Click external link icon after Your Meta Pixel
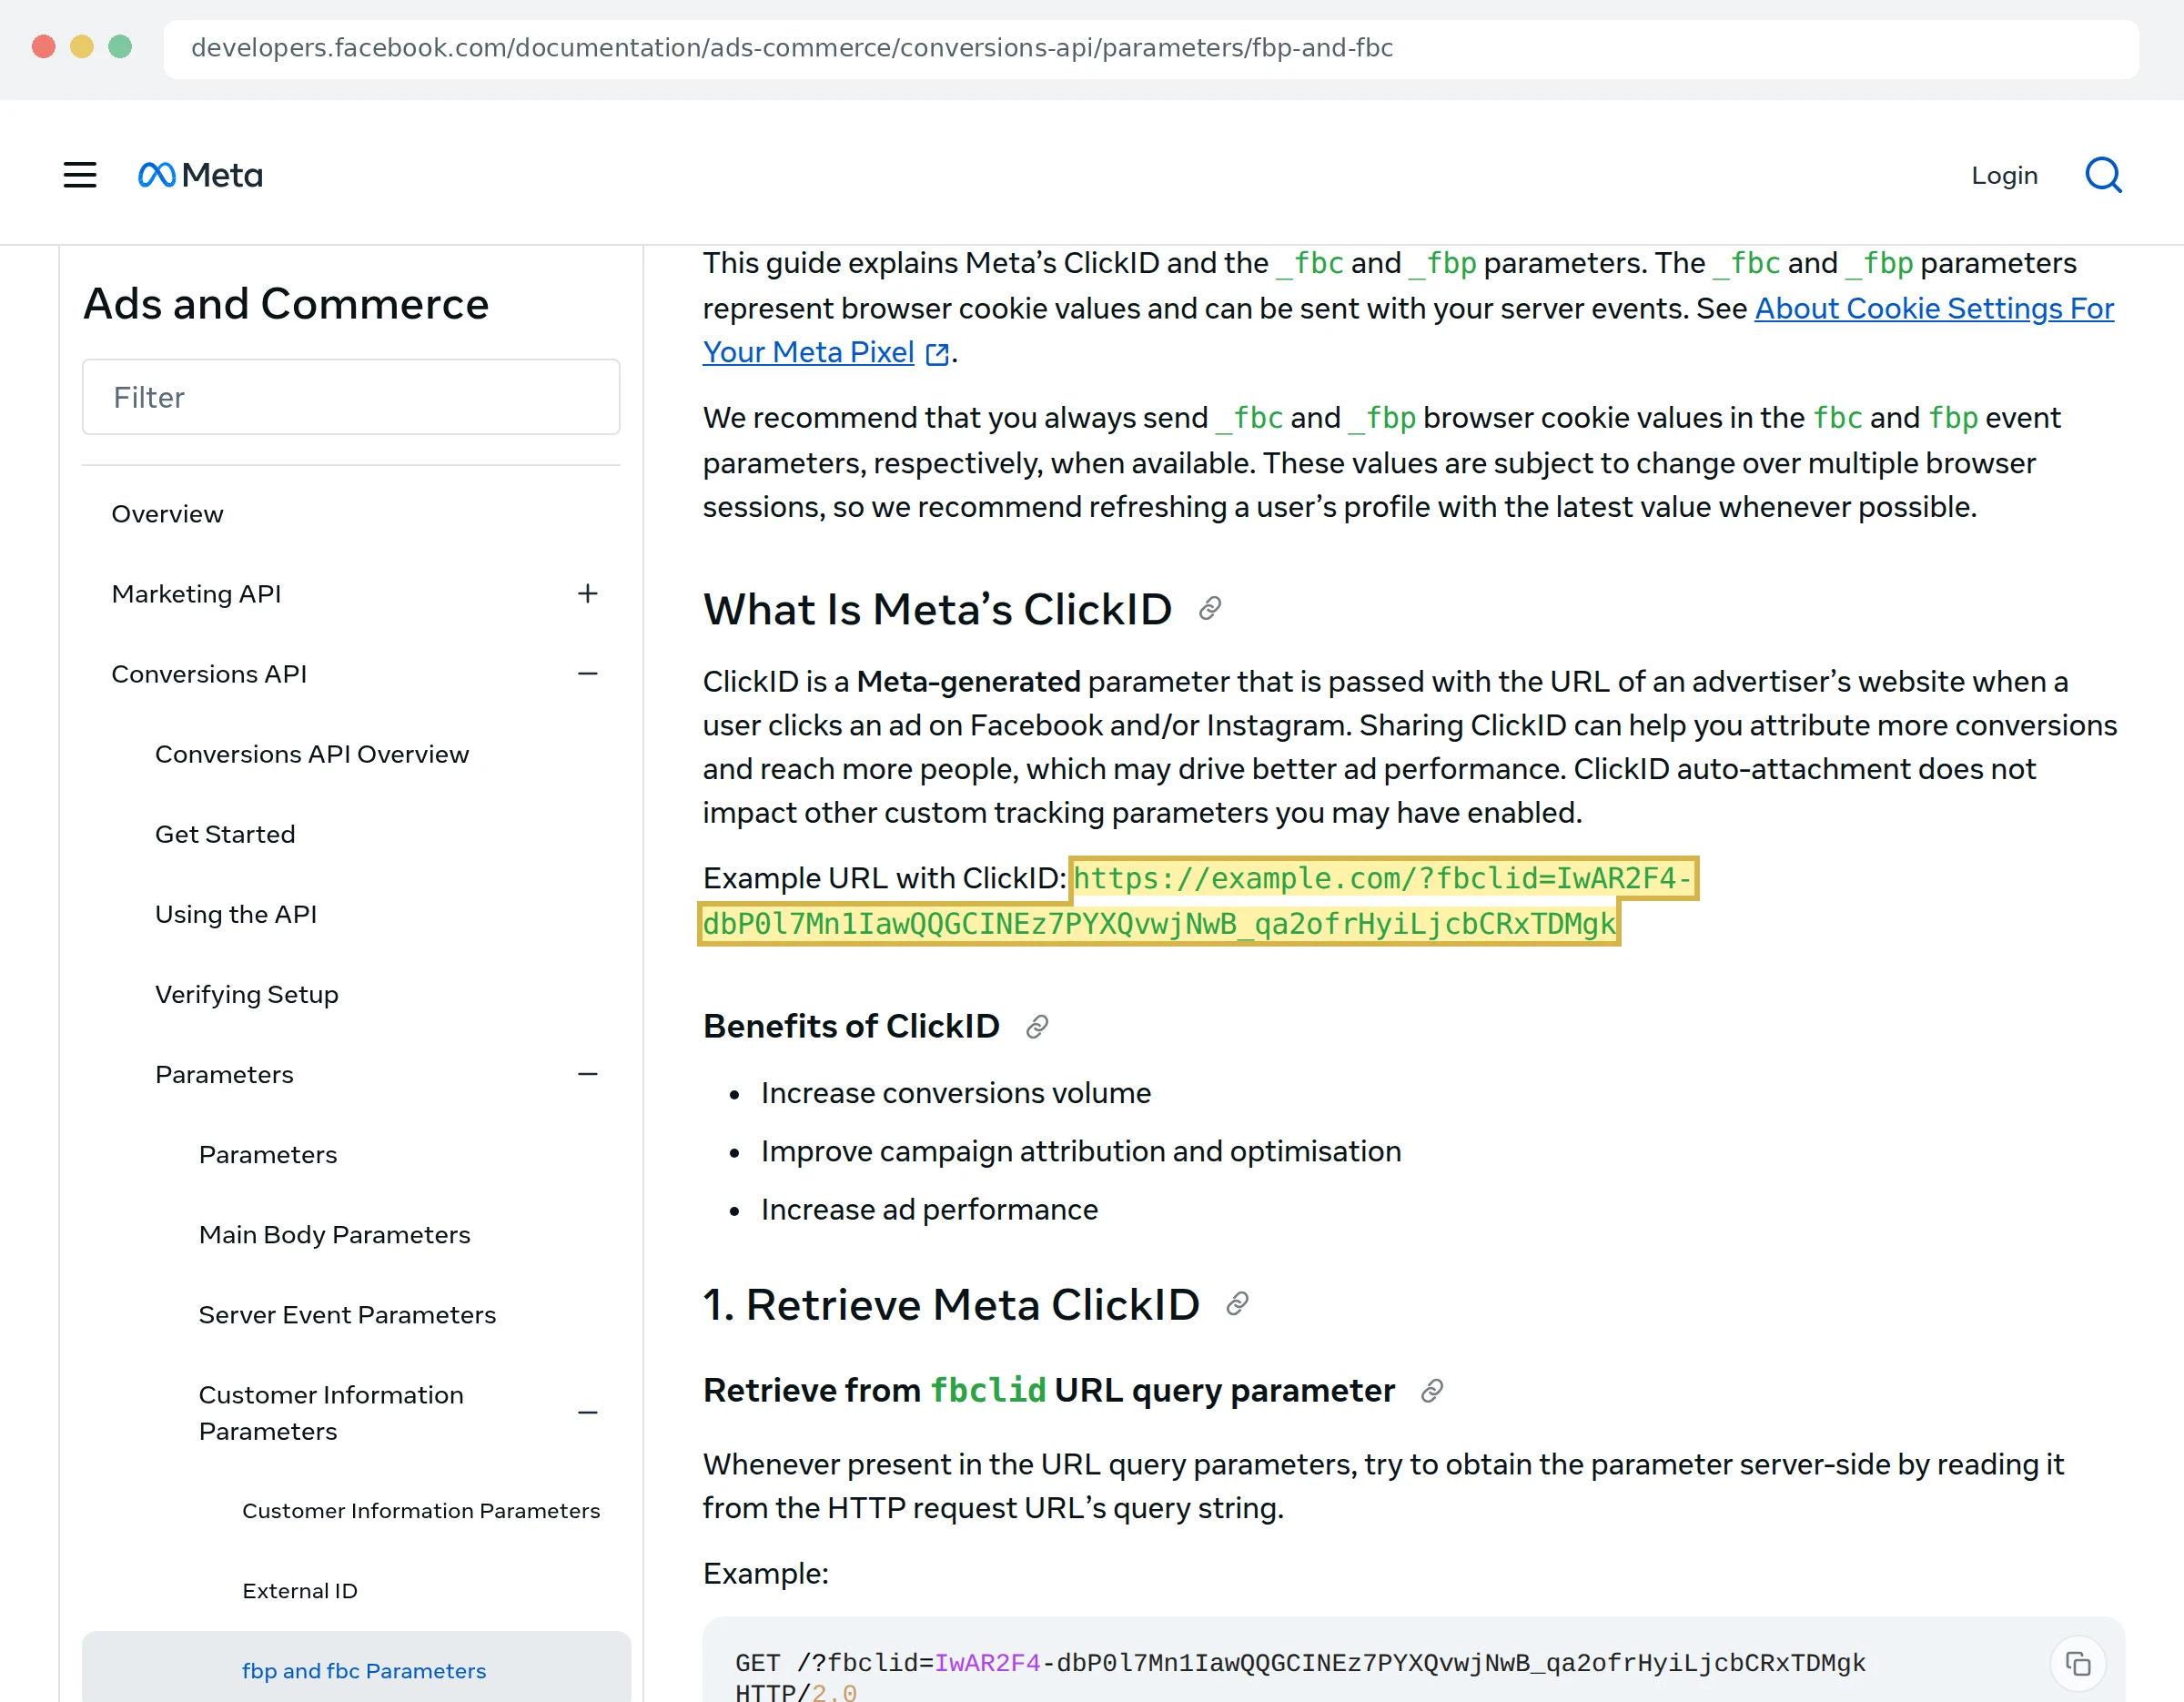 click(937, 354)
